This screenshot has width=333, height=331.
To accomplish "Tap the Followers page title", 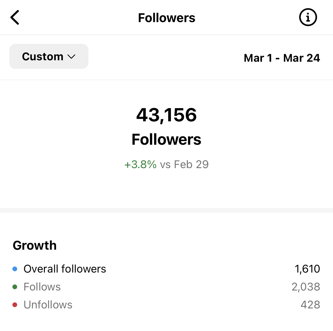I will [166, 18].
